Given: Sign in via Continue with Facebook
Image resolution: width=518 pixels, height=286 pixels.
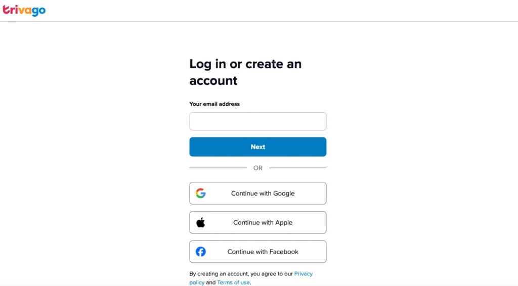Looking at the screenshot, I should (257, 252).
